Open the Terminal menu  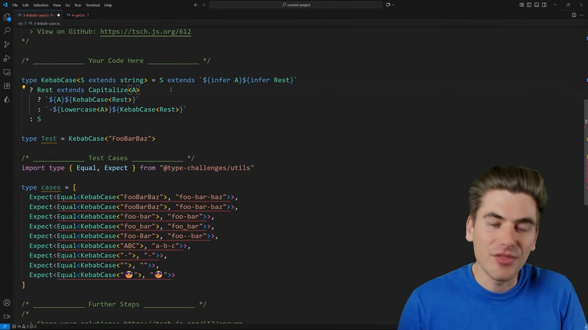coord(92,5)
